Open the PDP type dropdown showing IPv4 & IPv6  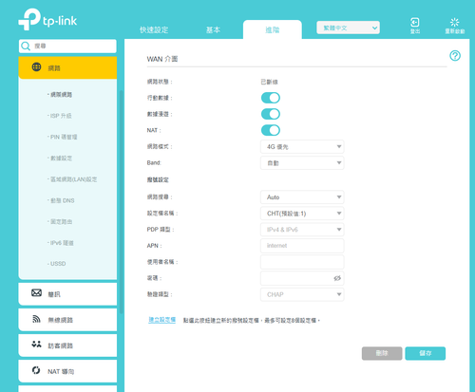click(x=302, y=230)
